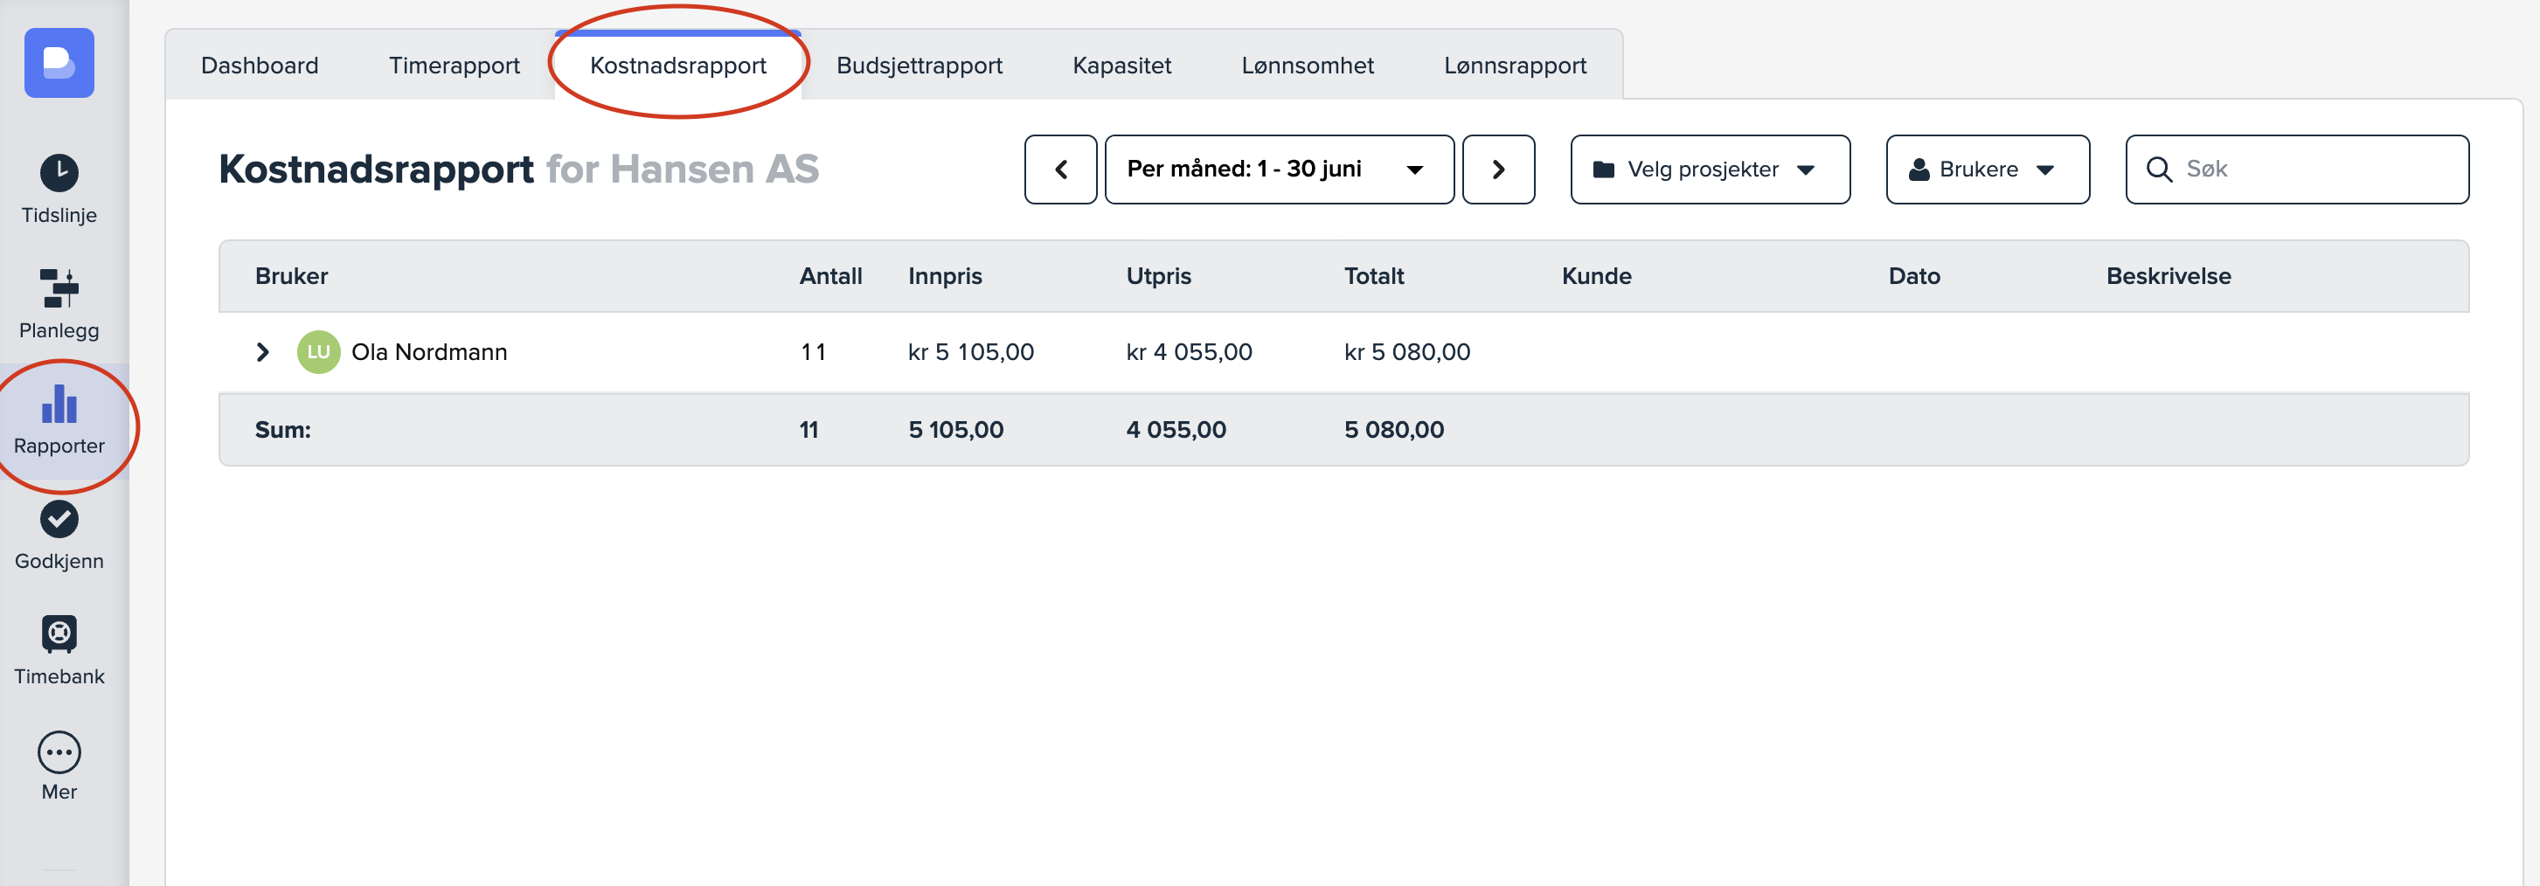Open the Timebank safe icon
2540x886 pixels.
click(x=59, y=634)
